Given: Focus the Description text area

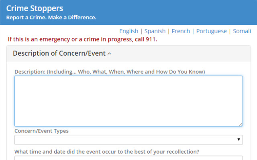Looking at the screenshot, I should (128, 101).
